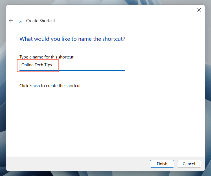Click the "Click Finish to create the shortcut" text
This screenshot has width=211, height=176.
pyautogui.click(x=50, y=85)
